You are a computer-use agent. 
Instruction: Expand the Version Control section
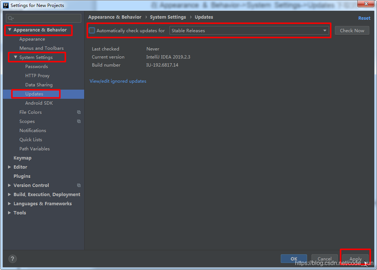pos(10,185)
